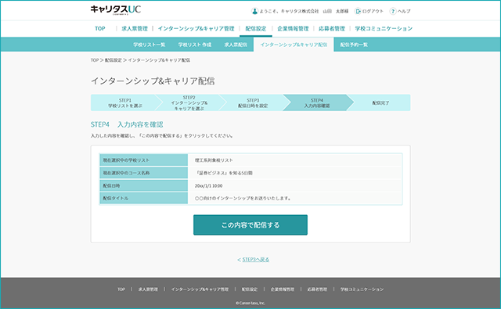Open TOP in main navigation menu

click(x=100, y=28)
